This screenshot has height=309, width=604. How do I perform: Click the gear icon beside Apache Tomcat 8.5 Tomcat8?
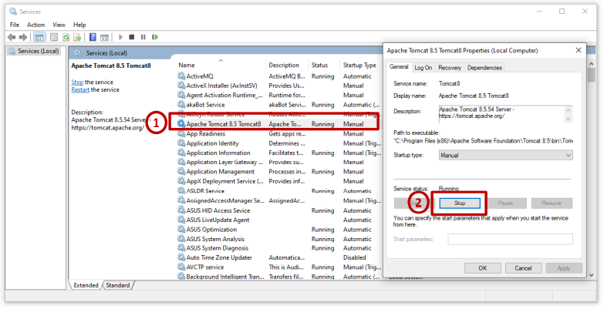pos(181,124)
